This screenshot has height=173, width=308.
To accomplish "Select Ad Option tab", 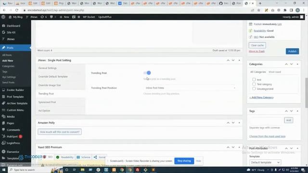I will [61, 111].
